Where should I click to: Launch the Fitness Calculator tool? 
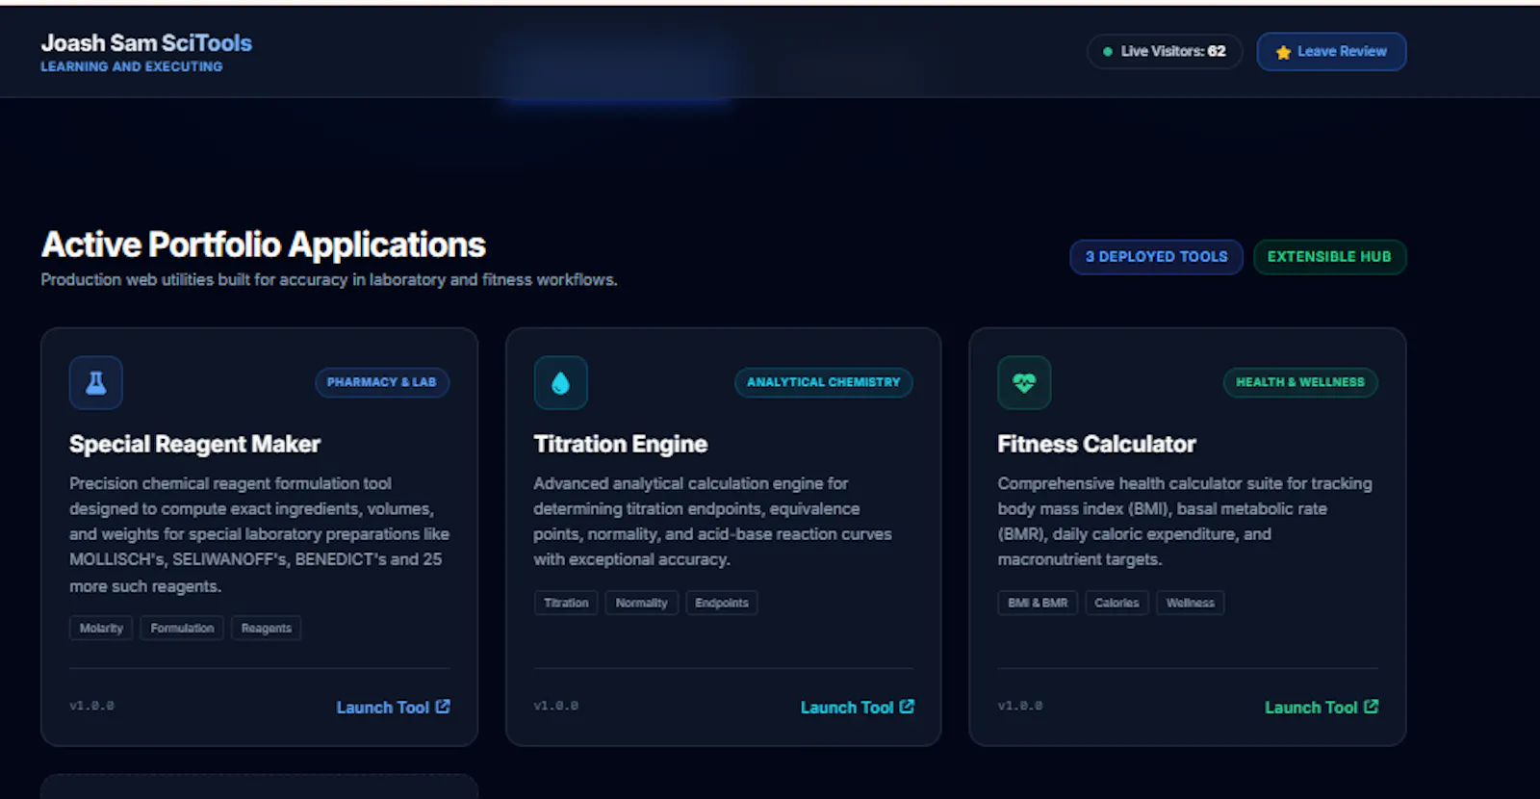point(1321,708)
